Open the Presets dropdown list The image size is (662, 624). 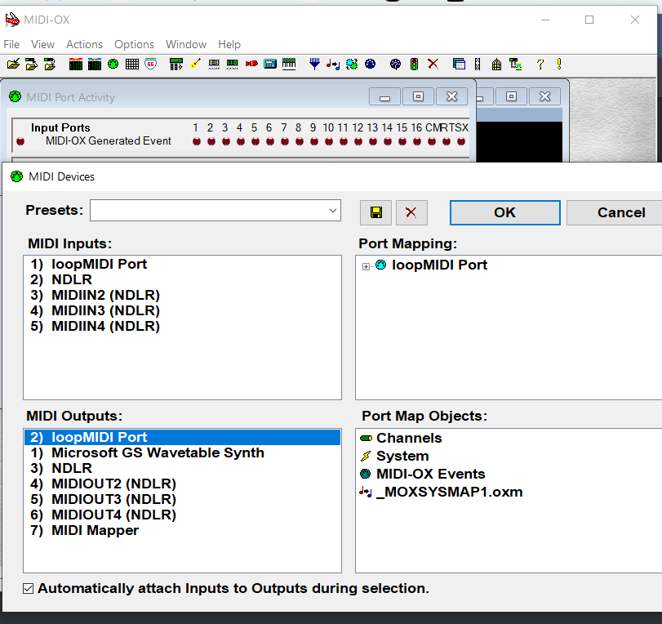[333, 211]
